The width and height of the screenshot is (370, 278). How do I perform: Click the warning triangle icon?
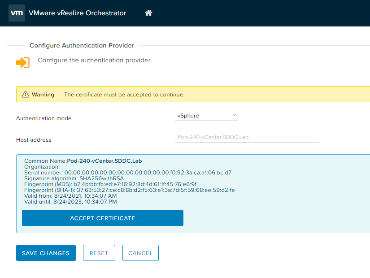pos(25,95)
